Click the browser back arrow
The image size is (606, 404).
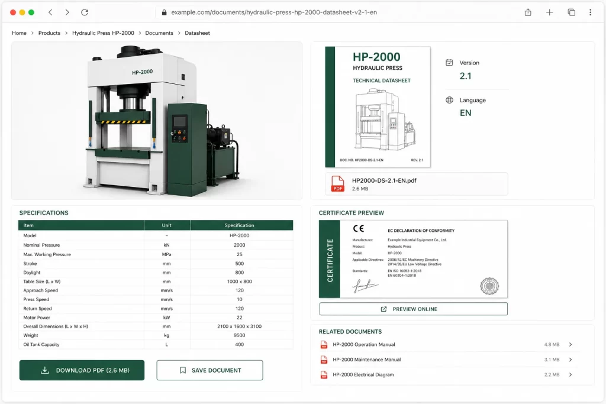click(50, 12)
